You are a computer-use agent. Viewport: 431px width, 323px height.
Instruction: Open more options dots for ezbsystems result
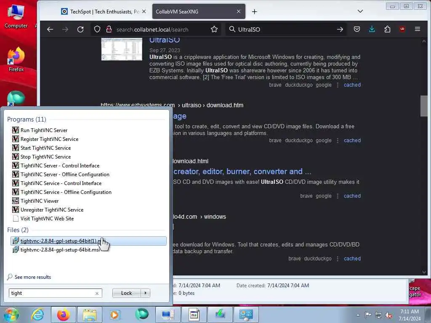[338, 140]
